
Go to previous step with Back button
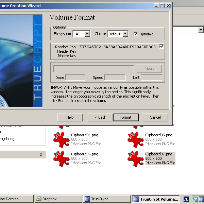point(100,117)
